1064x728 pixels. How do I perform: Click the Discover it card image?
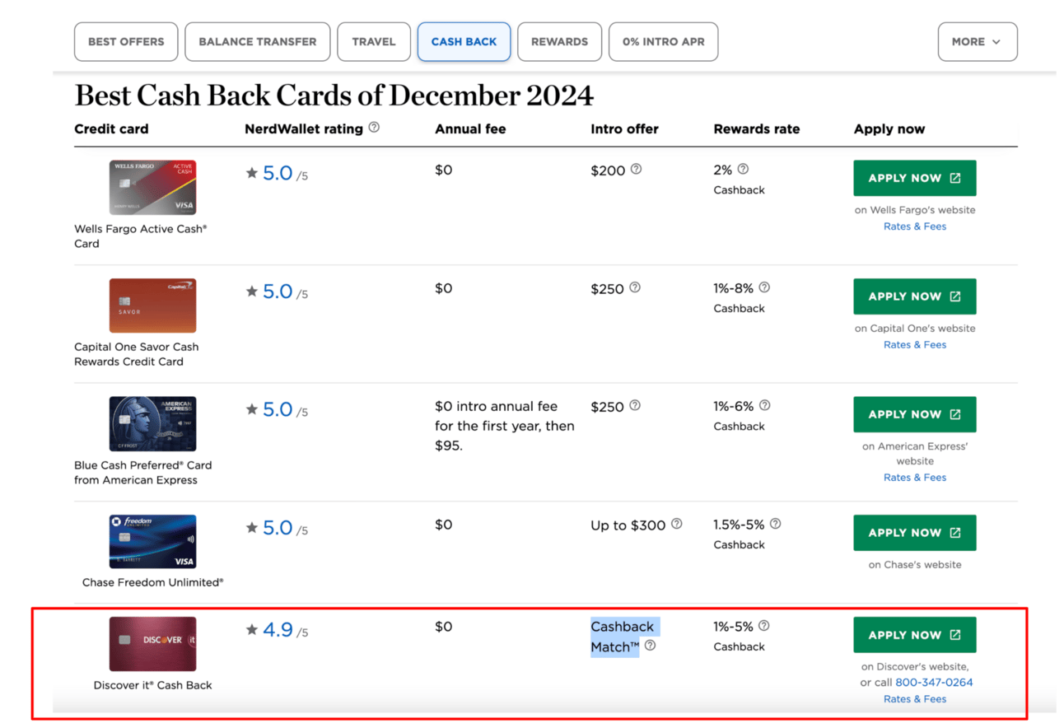153,644
